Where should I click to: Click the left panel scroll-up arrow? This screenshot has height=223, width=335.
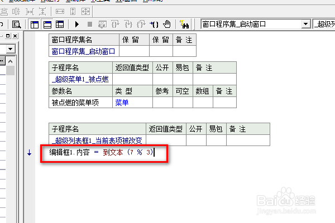[x=10, y=62]
